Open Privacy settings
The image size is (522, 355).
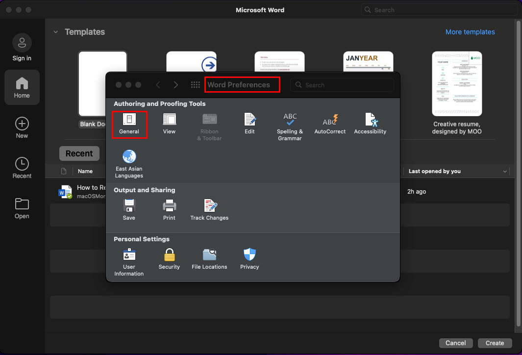[249, 258]
